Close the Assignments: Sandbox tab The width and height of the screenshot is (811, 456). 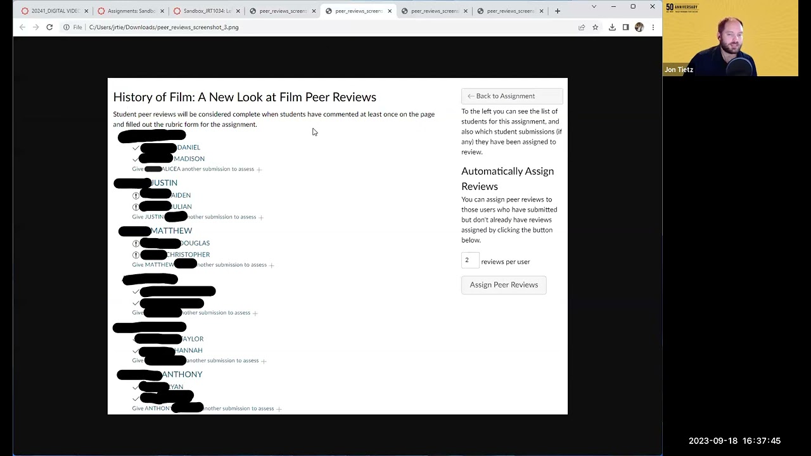162,11
